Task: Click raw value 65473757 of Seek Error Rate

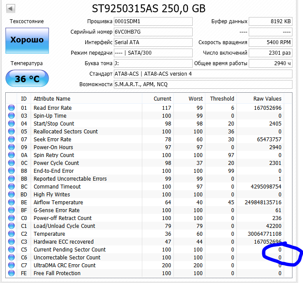Action: (269, 139)
